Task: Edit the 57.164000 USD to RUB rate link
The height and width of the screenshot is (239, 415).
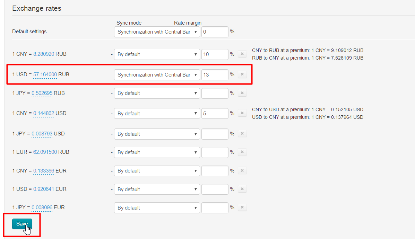Action: click(x=45, y=74)
